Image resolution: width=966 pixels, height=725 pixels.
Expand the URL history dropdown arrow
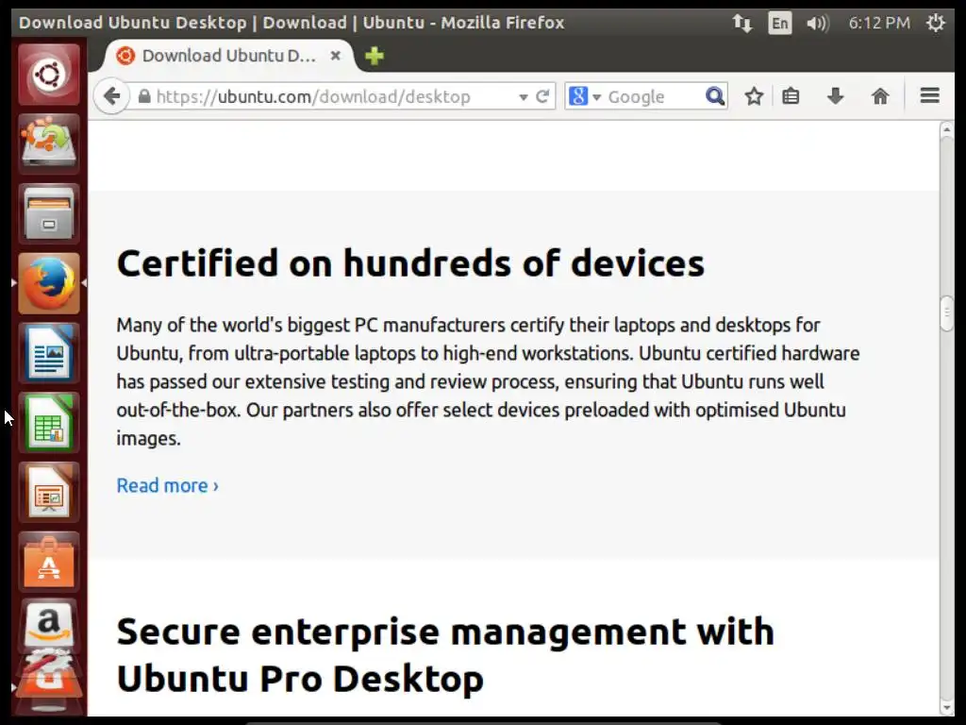coord(523,97)
